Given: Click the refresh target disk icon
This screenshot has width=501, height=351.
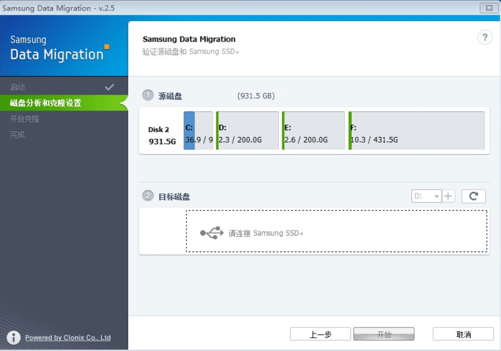Looking at the screenshot, I should click(x=473, y=197).
